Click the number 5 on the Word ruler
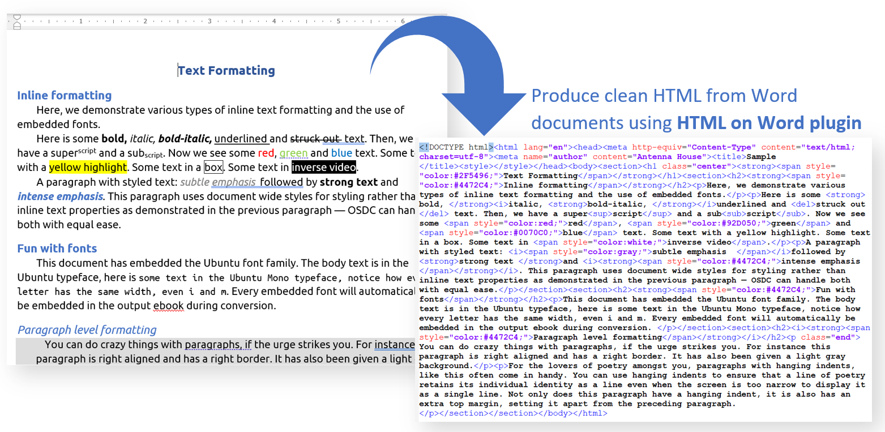 (338, 22)
